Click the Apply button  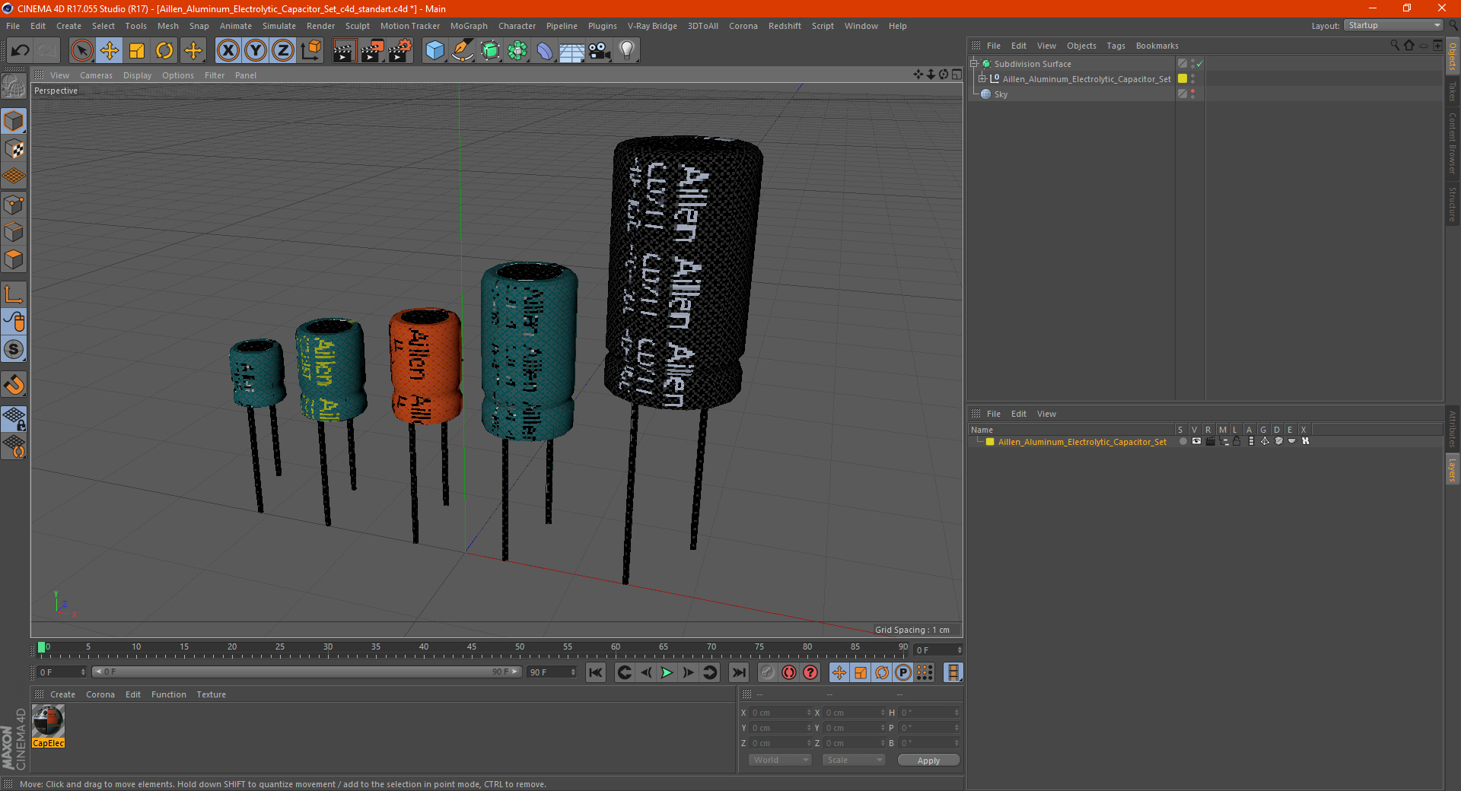(928, 761)
